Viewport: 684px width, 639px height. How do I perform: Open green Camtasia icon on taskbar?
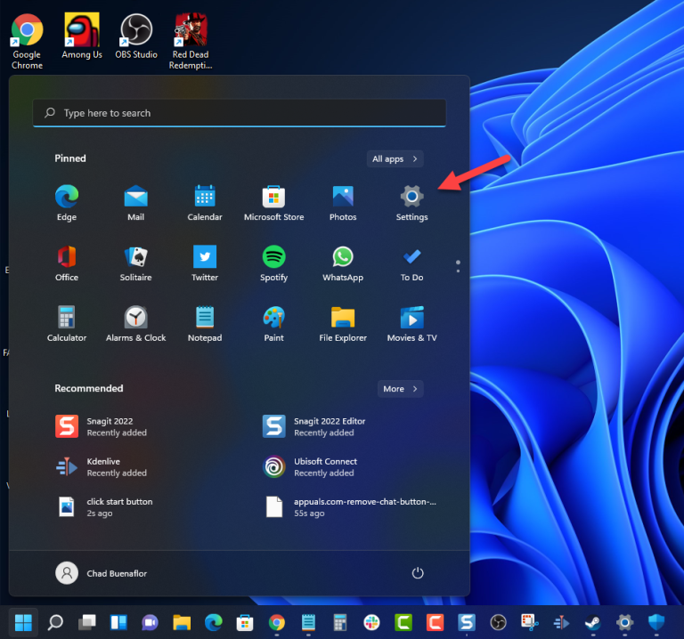tap(403, 622)
